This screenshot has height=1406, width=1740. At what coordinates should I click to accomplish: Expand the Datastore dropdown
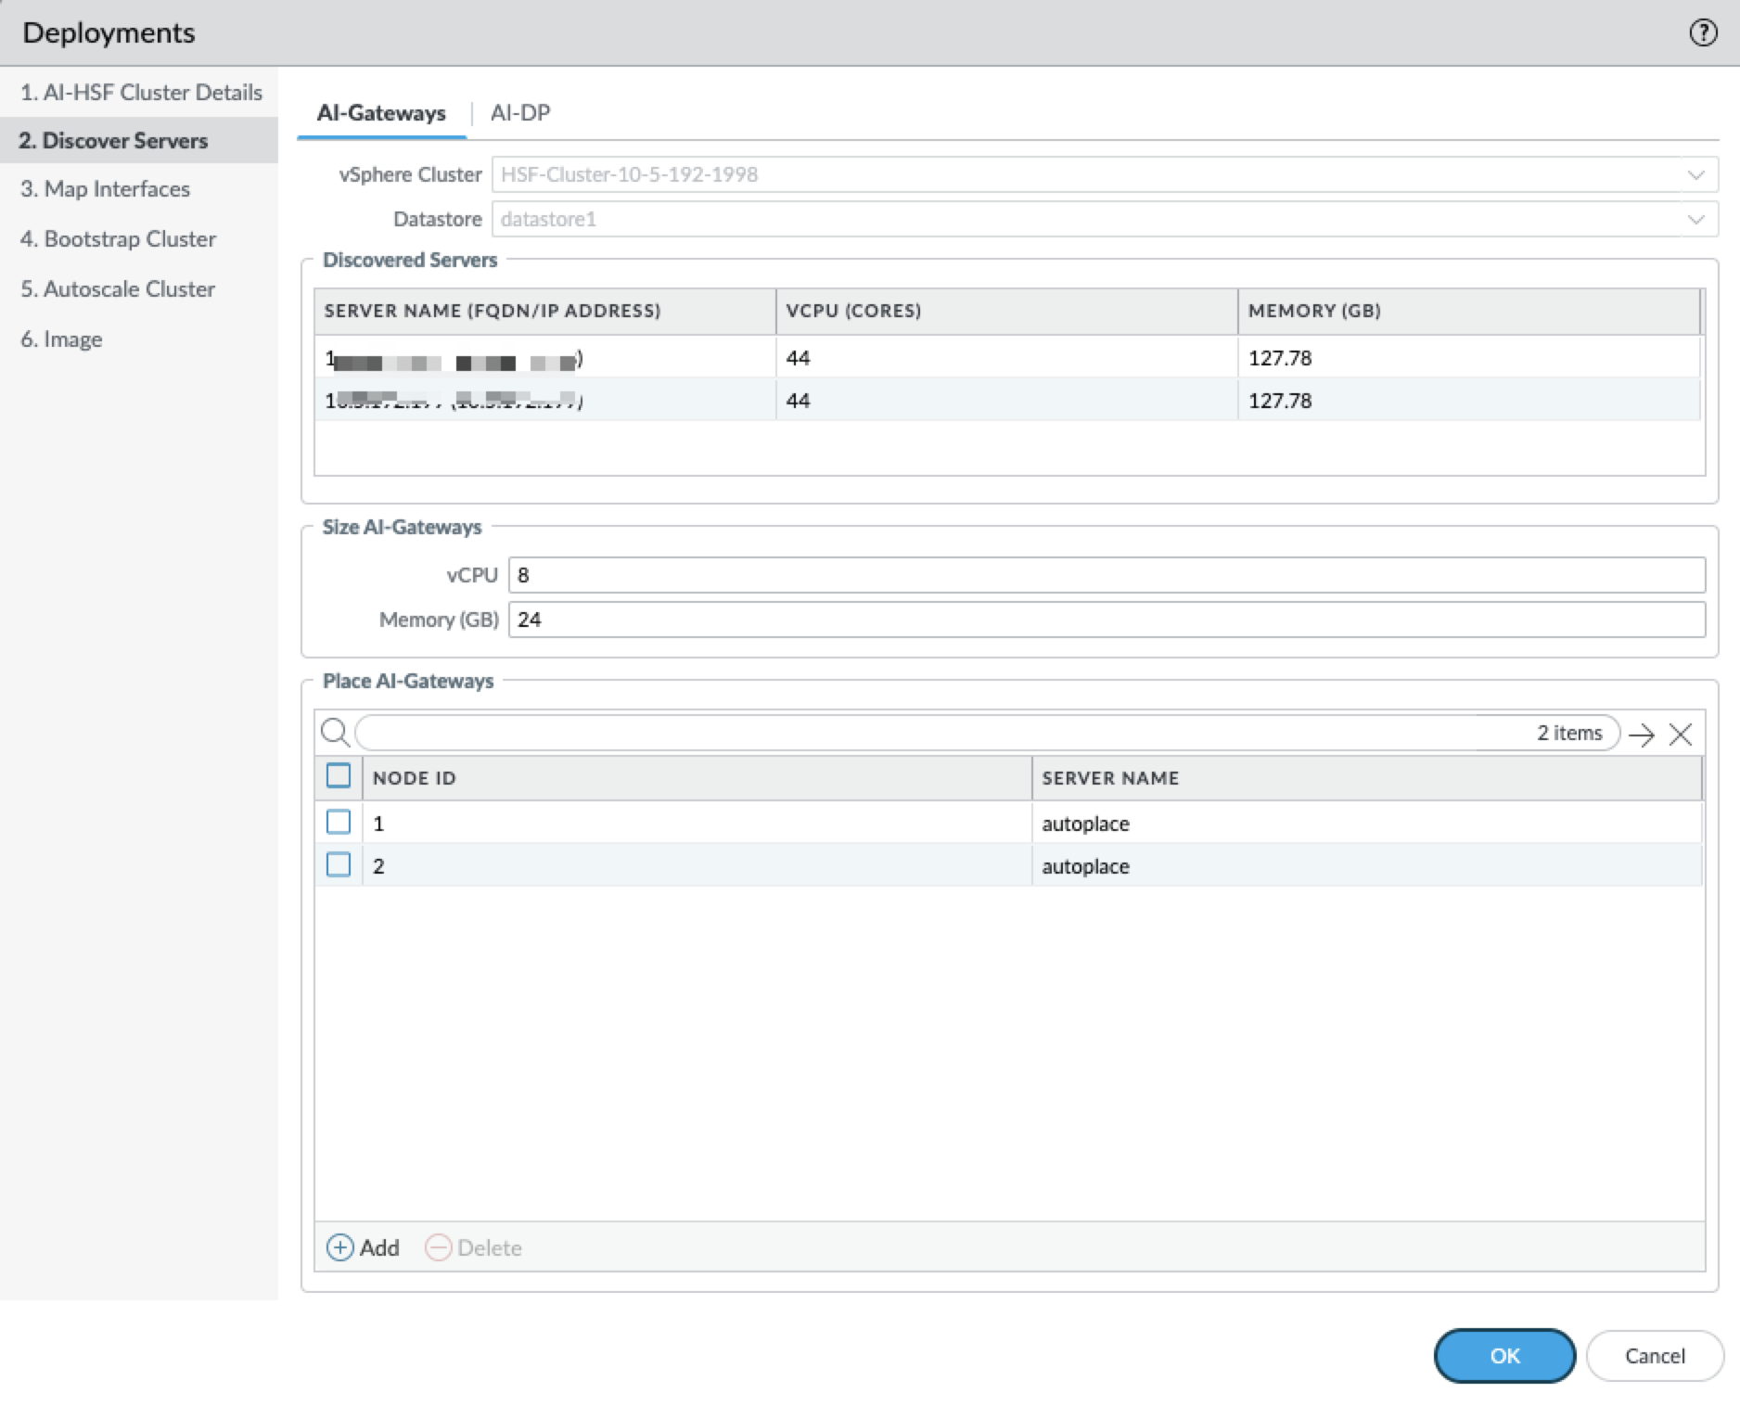coord(1695,219)
